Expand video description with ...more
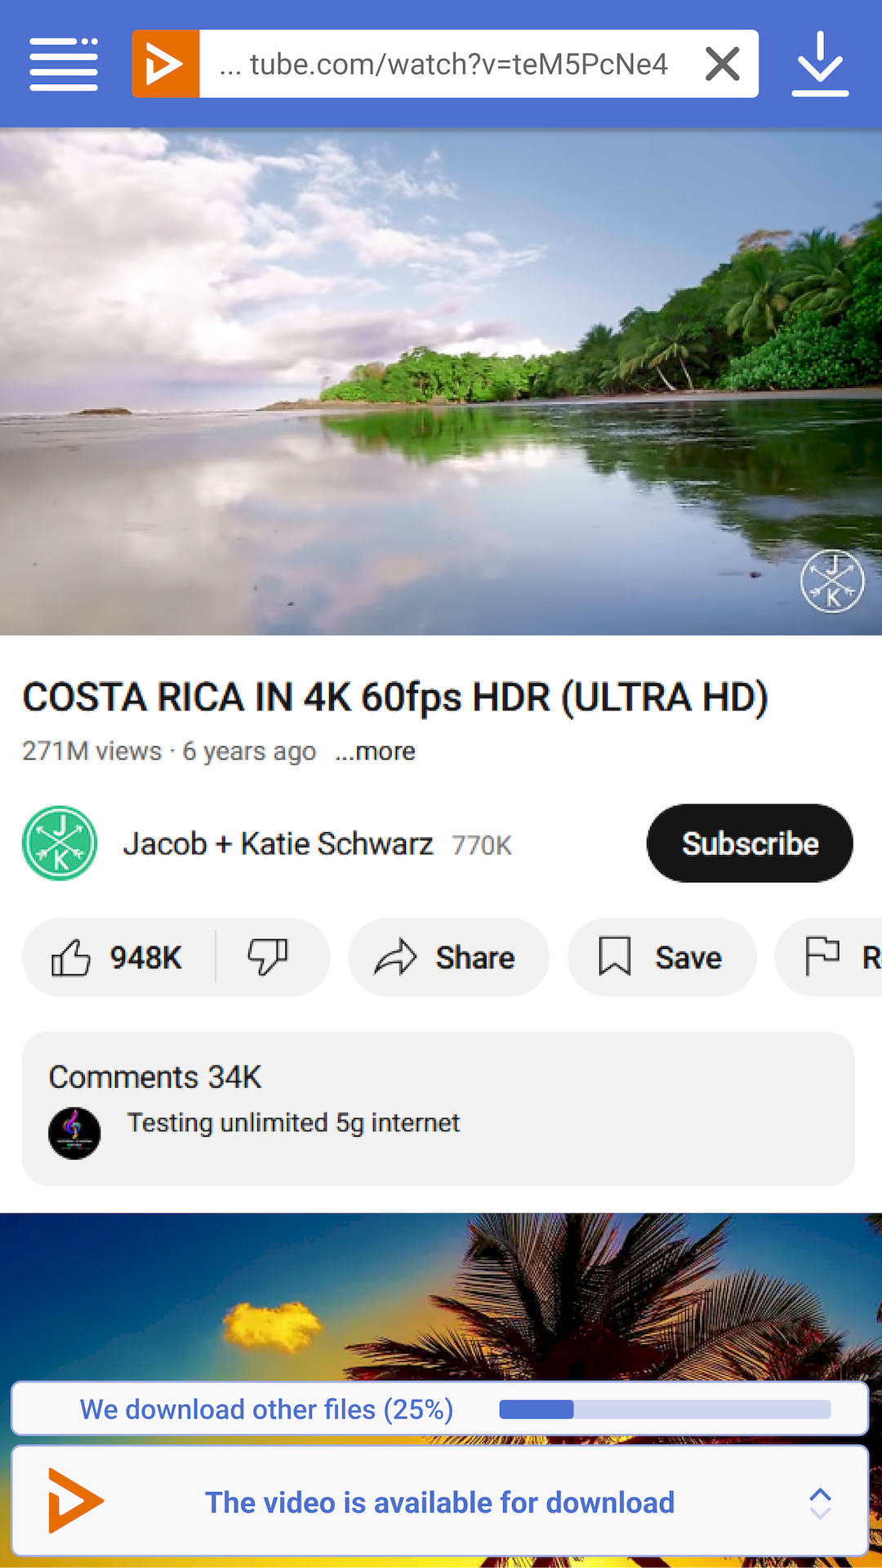This screenshot has height=1568, width=882. (x=375, y=751)
